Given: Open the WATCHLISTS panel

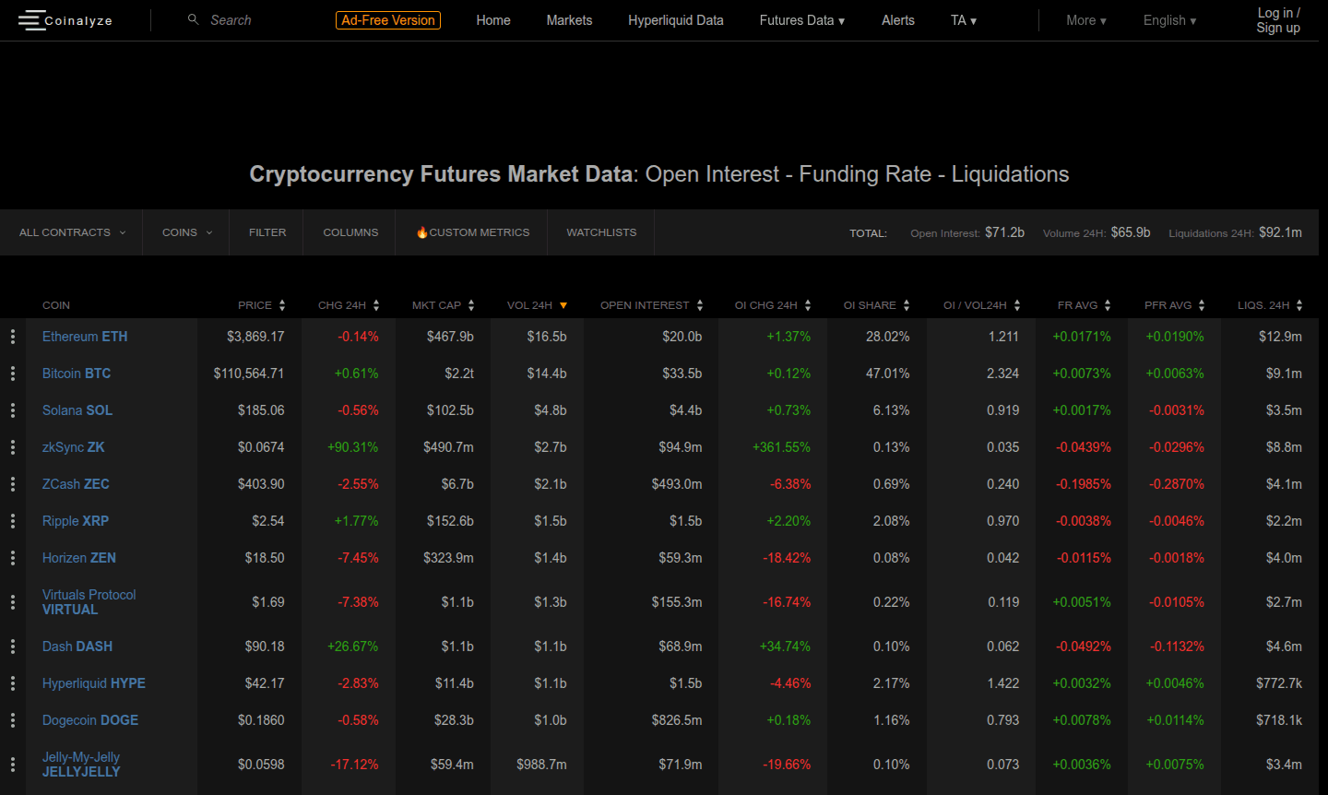Looking at the screenshot, I should 600,232.
